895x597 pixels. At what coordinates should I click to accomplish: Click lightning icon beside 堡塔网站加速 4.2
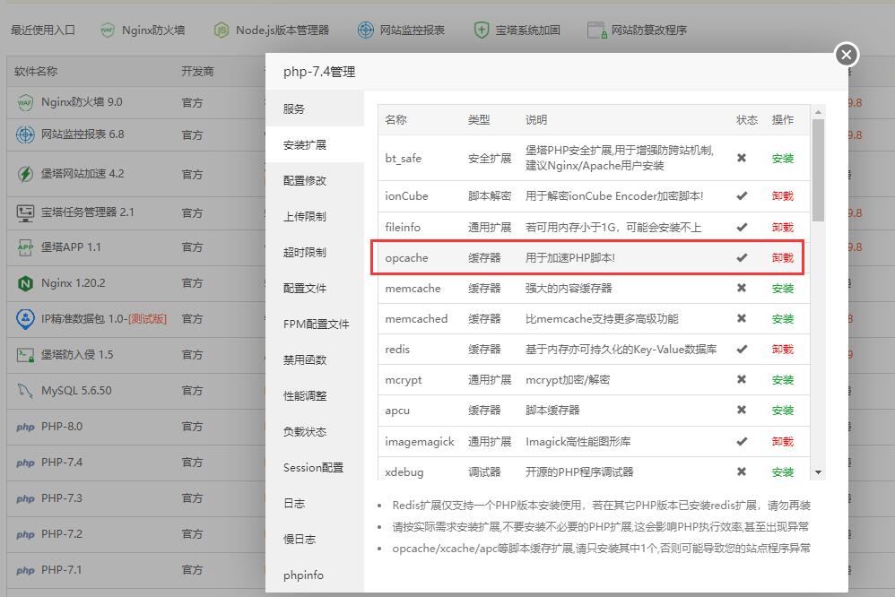[x=25, y=174]
